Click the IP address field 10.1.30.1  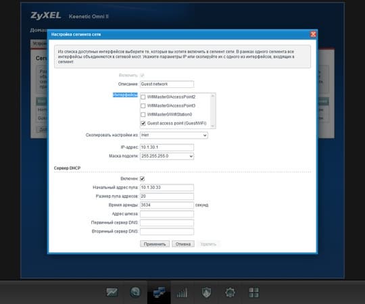click(167, 147)
